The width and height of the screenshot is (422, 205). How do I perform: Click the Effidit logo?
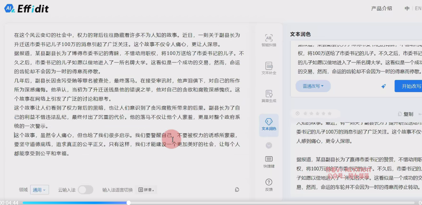(26, 9)
